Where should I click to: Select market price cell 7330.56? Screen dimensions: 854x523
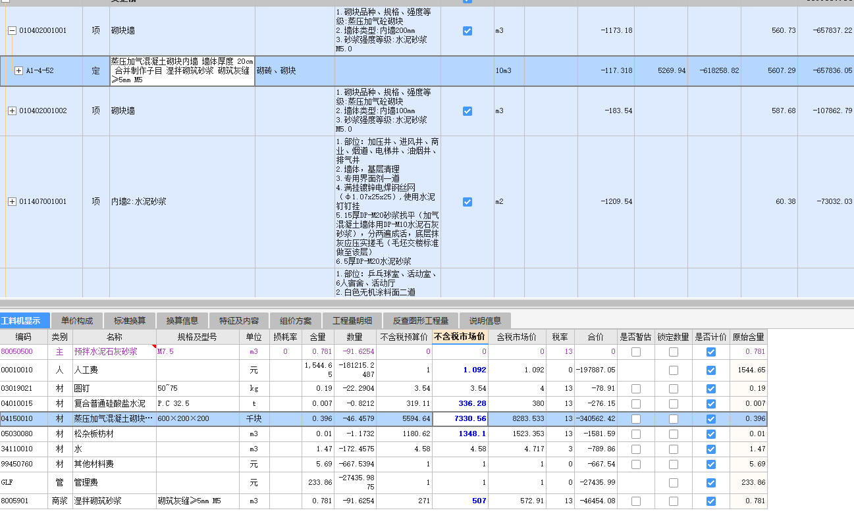pos(460,418)
